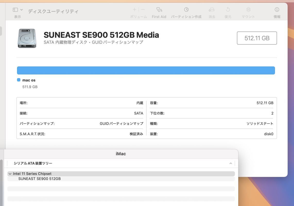294x206 pixels.
Task: Open the パーティション作成 pie chart icon
Action: [186, 10]
